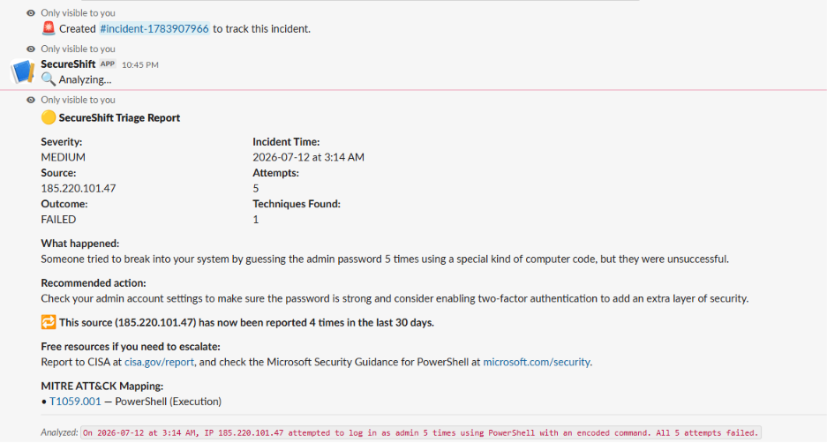This screenshot has width=827, height=443.
Task: Click the 10:45 PM message timestamp
Action: pyautogui.click(x=139, y=65)
